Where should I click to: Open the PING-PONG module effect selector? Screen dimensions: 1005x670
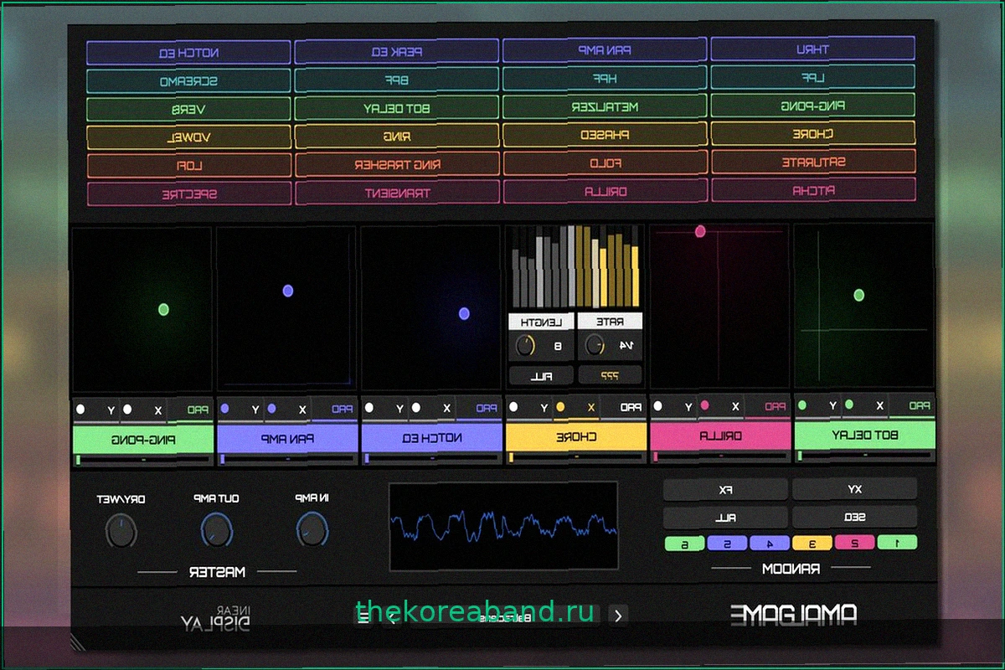coord(142,437)
